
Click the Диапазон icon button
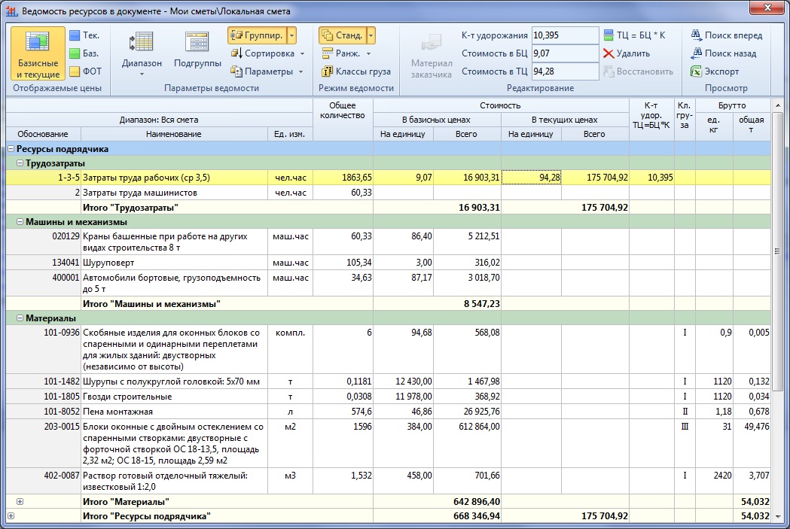pyautogui.click(x=142, y=42)
